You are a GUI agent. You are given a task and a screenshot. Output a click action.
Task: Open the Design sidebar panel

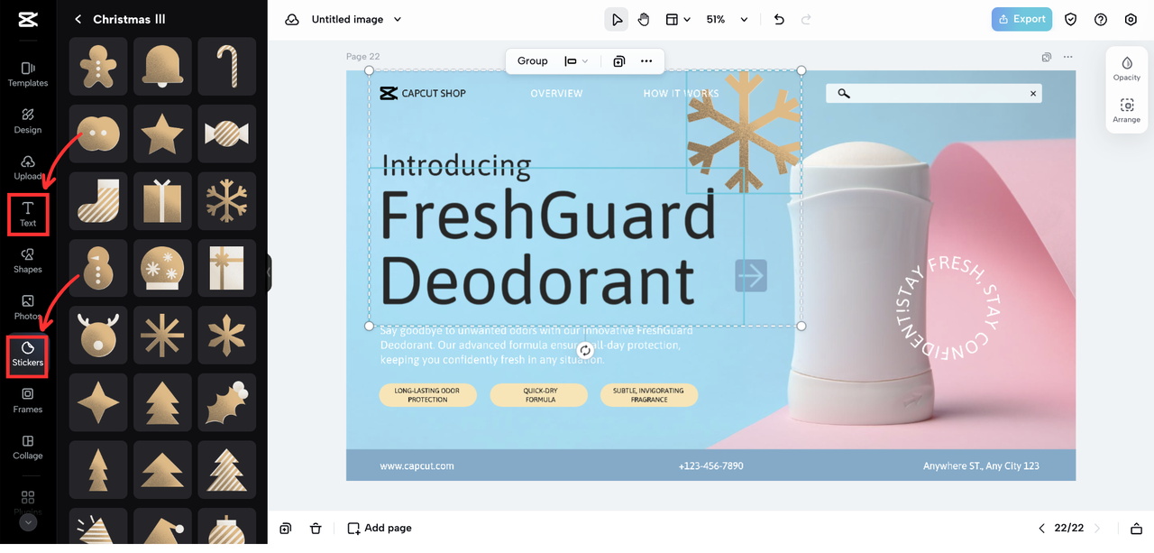tap(28, 121)
